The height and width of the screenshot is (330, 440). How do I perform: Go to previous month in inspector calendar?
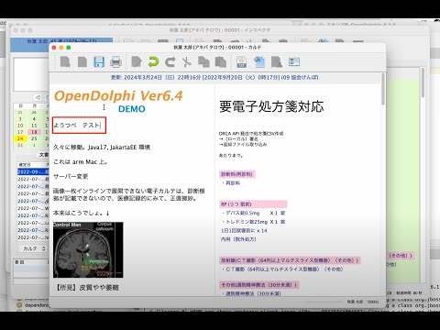tap(38, 97)
